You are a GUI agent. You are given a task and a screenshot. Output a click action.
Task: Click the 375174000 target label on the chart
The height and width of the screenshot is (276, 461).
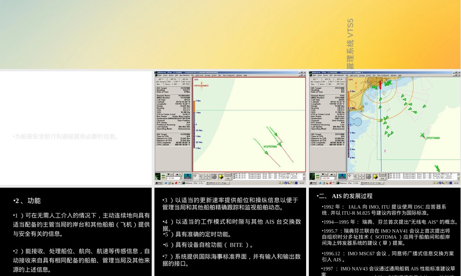point(433,138)
